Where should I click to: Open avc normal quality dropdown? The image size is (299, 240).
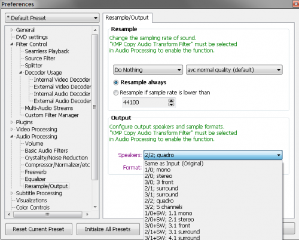[x=234, y=70]
